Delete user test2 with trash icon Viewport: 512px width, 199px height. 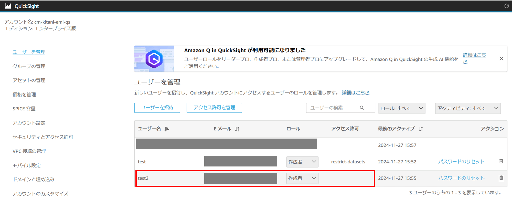[501, 178]
